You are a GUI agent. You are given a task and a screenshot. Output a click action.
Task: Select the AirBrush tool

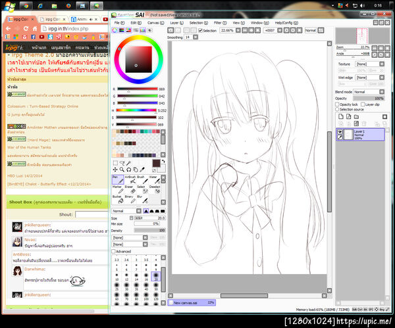click(x=130, y=179)
